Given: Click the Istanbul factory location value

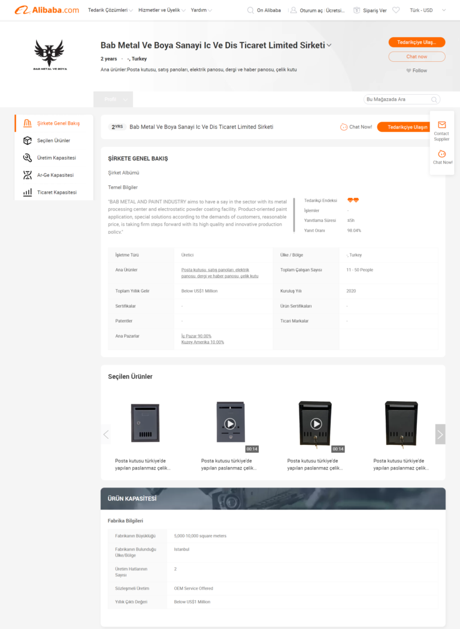Looking at the screenshot, I should pos(181,549).
